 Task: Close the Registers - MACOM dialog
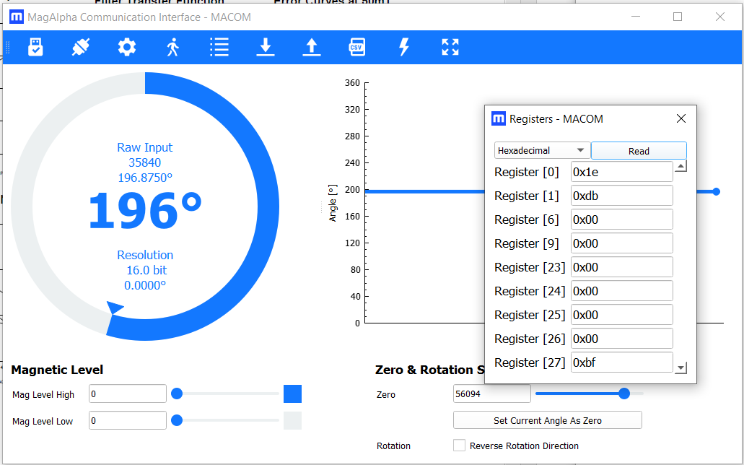tap(680, 118)
